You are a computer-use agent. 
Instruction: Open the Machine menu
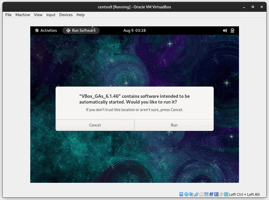tap(23, 15)
